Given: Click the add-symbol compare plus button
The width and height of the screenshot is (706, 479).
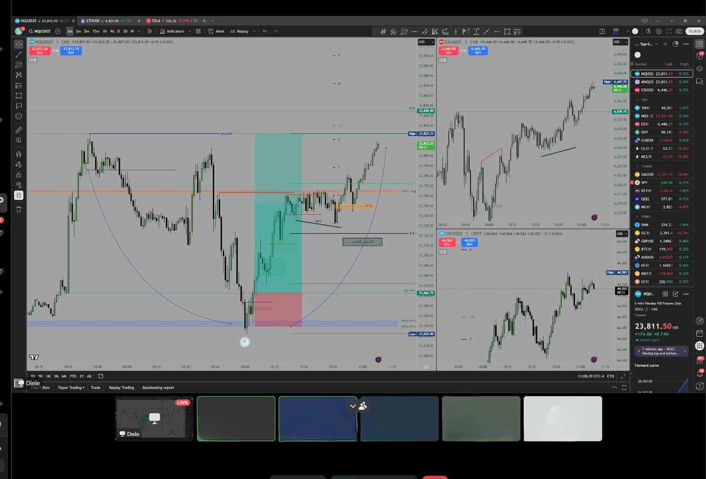Looking at the screenshot, I should tap(58, 31).
